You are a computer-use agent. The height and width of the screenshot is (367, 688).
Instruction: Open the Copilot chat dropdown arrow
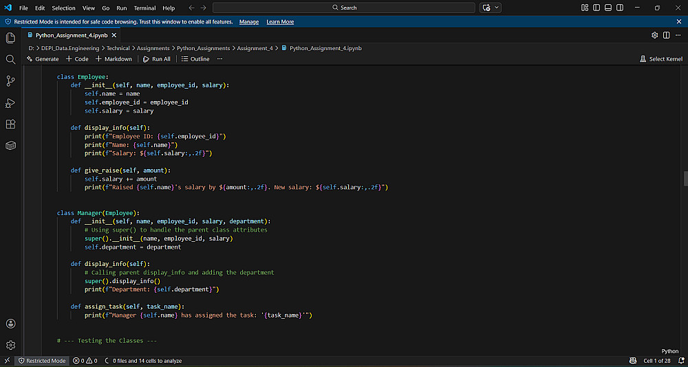(497, 8)
